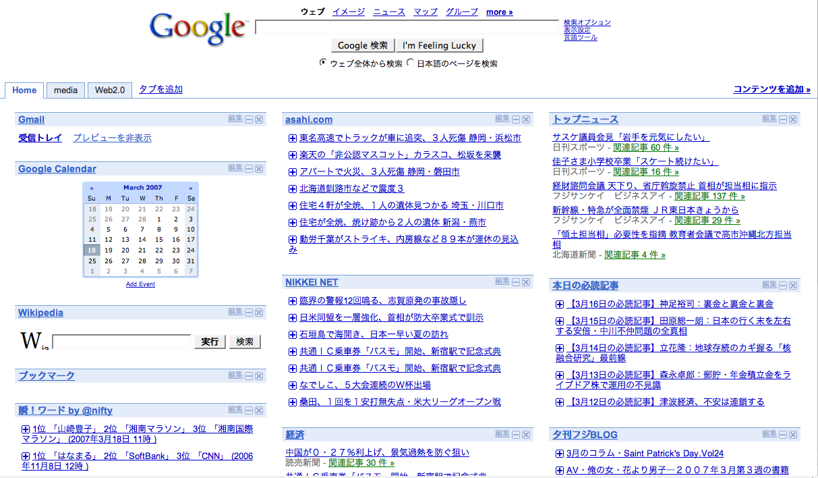The width and height of the screenshot is (818, 478).
Task: Select the Home tab
Action: coord(24,90)
